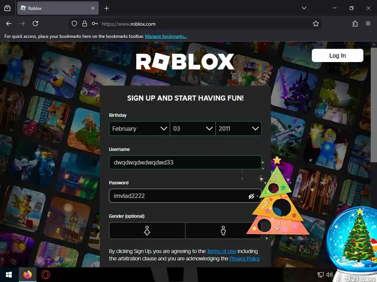This screenshot has width=377, height=282.
Task: Expand the birthday year dropdown 2011
Action: tap(239, 129)
